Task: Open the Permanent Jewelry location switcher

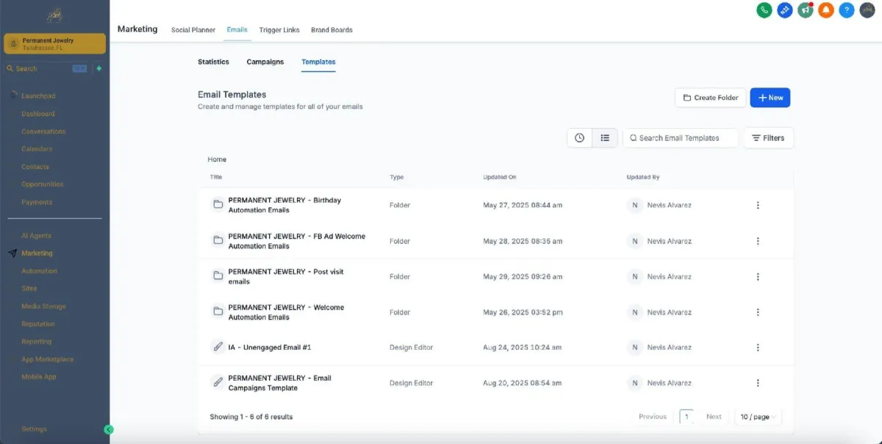Action: [55, 43]
